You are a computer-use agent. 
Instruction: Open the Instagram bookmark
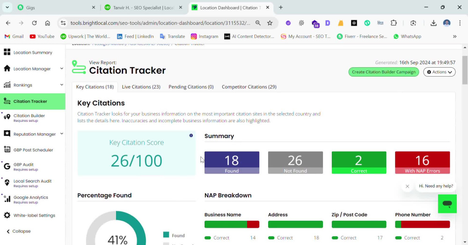[205, 36]
